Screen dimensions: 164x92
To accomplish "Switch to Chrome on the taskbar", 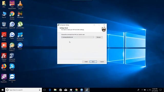I will [76, 90].
